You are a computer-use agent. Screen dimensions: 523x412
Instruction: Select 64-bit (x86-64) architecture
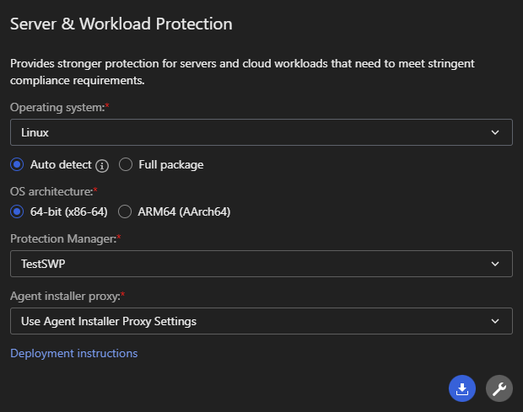[17, 211]
